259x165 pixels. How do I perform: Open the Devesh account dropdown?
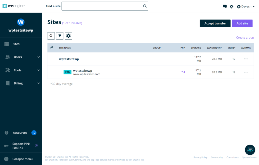click(246, 6)
